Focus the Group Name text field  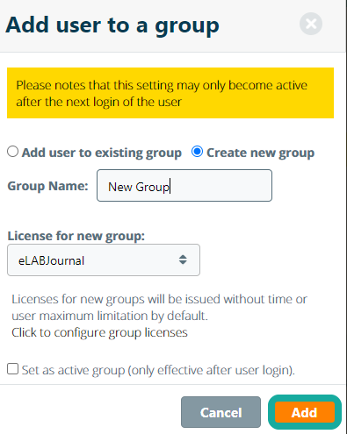pyautogui.click(x=184, y=186)
